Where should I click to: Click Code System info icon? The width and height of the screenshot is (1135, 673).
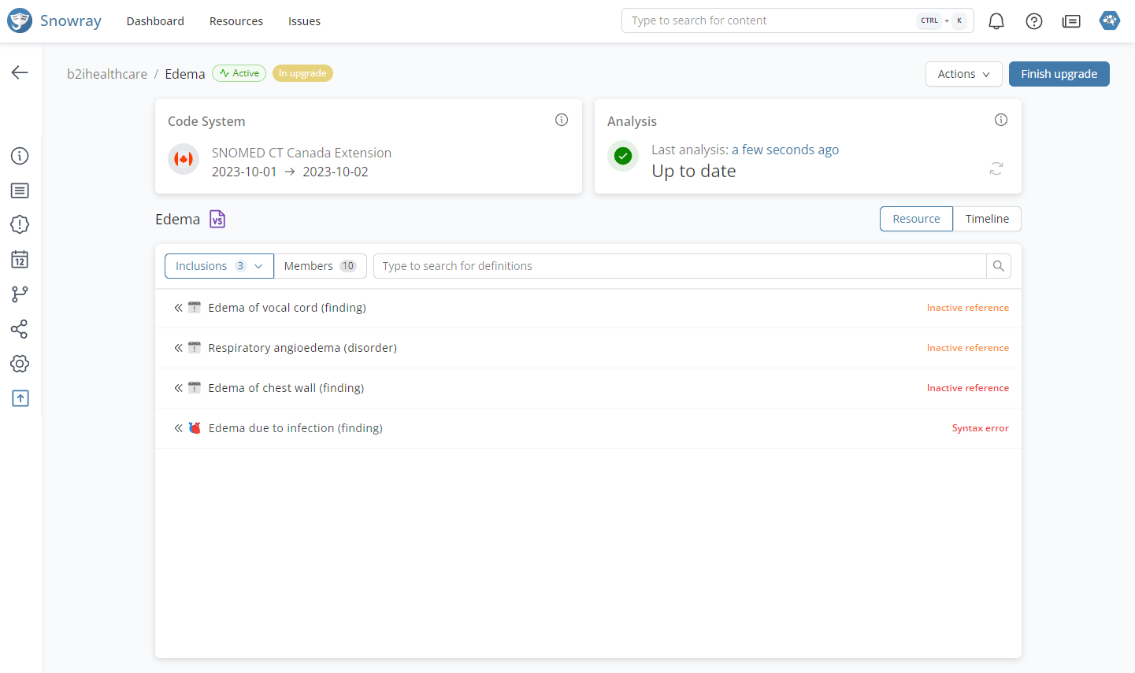click(x=562, y=120)
